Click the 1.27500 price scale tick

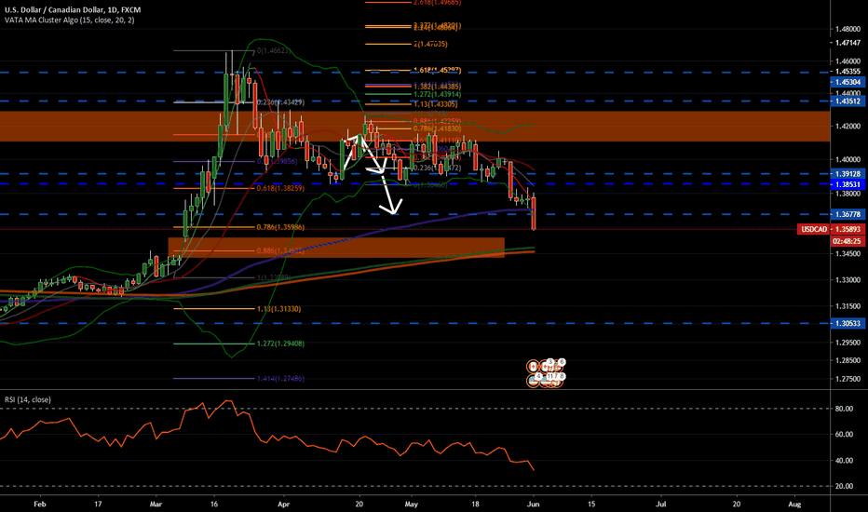click(x=848, y=379)
